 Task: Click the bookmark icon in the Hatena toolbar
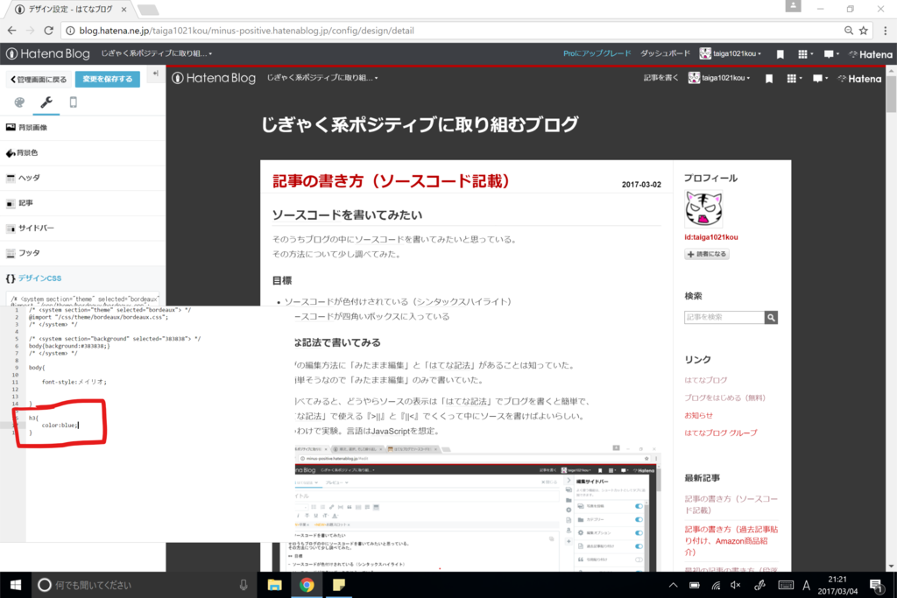click(x=780, y=53)
